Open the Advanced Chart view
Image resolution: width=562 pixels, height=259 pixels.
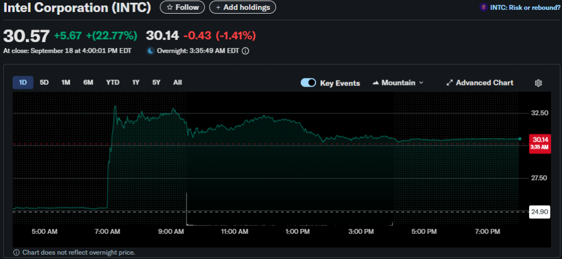(480, 83)
